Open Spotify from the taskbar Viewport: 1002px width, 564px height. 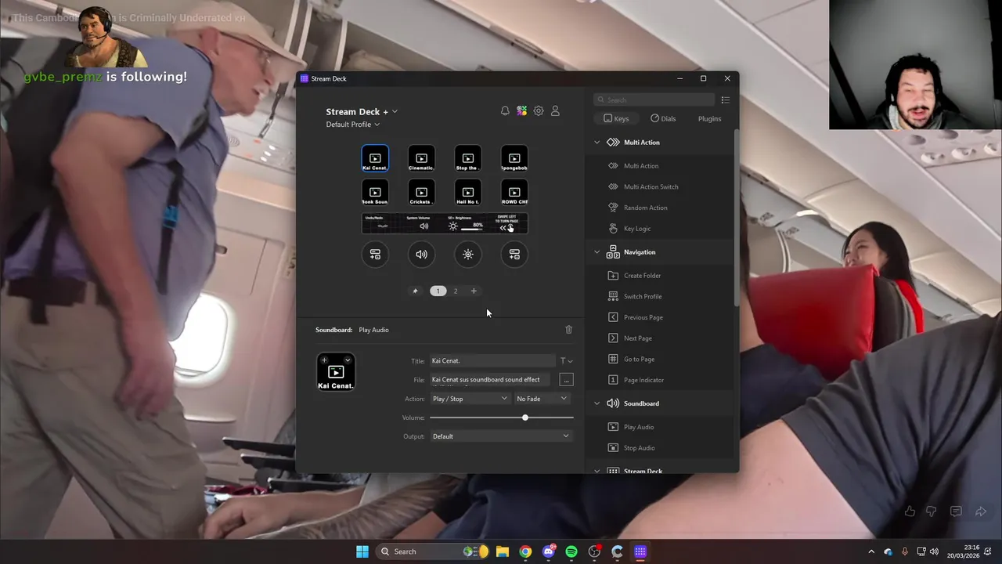(571, 551)
